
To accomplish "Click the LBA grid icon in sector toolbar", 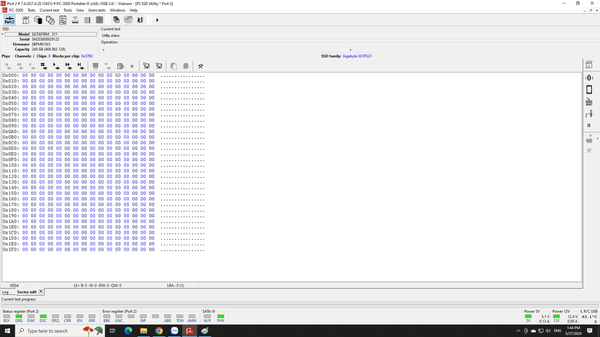I will click(95, 66).
